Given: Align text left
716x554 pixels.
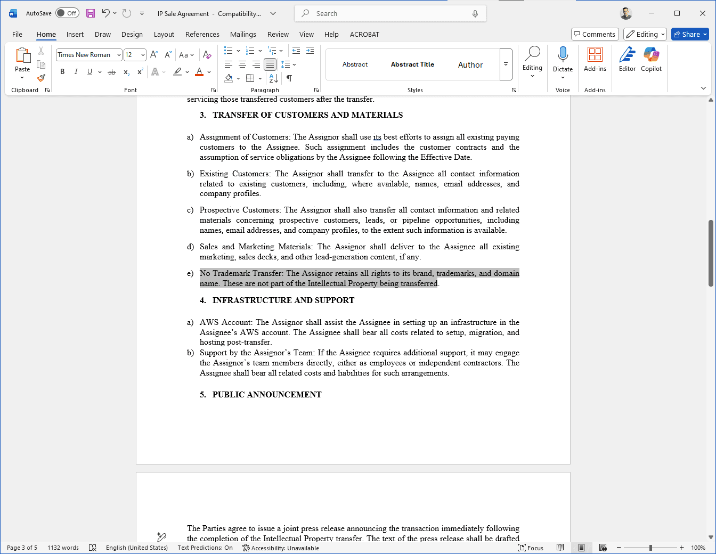Looking at the screenshot, I should (229, 64).
